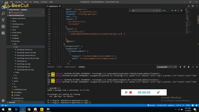This screenshot has width=199, height=112.
Task: Switch to the PROBLEMS tab
Action: pos(51,67)
